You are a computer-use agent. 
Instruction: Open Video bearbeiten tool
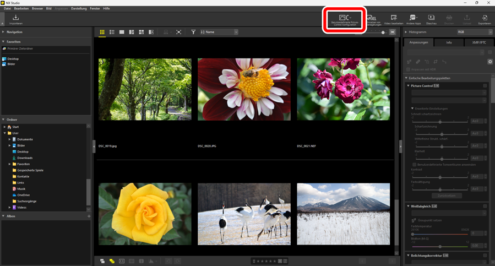(x=393, y=20)
